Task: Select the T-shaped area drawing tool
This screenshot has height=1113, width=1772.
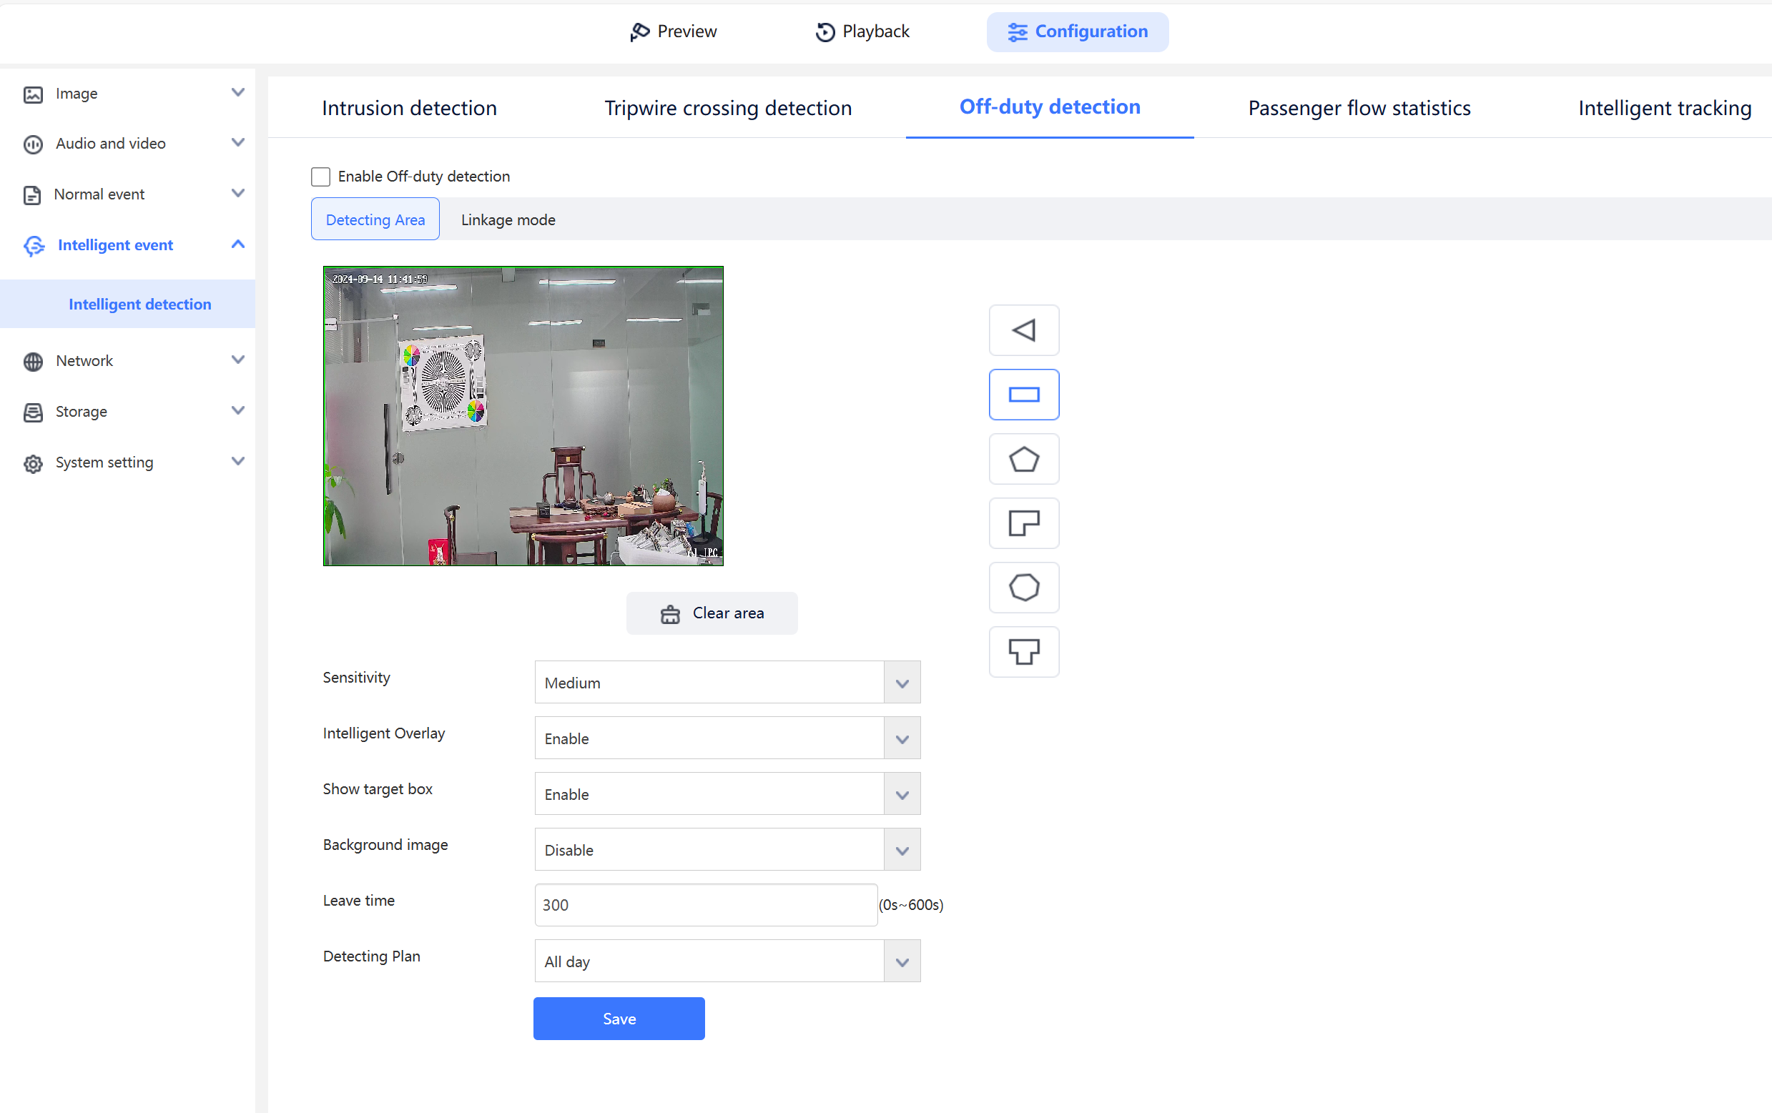Action: click(x=1023, y=652)
